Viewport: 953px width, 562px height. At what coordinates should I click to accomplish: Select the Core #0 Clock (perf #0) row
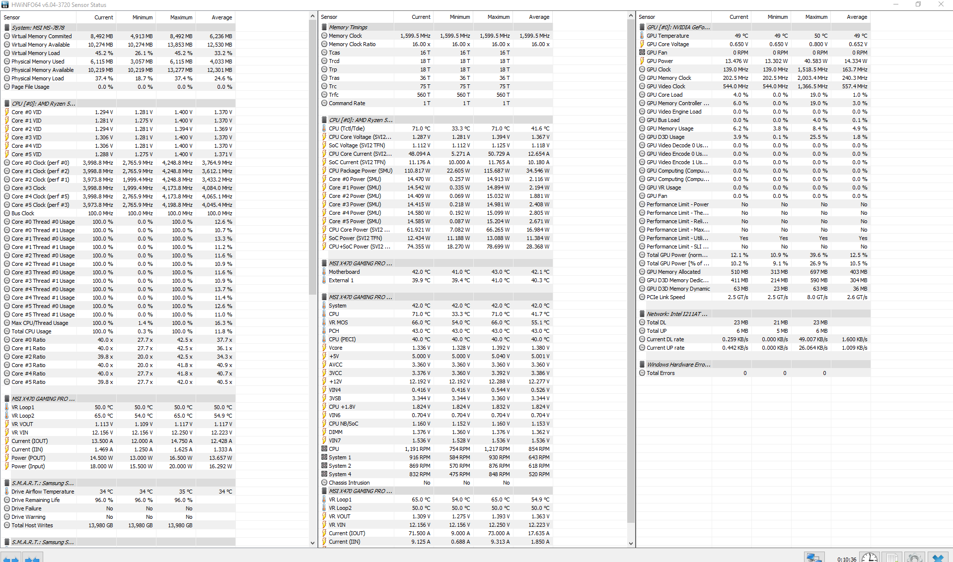click(118, 163)
